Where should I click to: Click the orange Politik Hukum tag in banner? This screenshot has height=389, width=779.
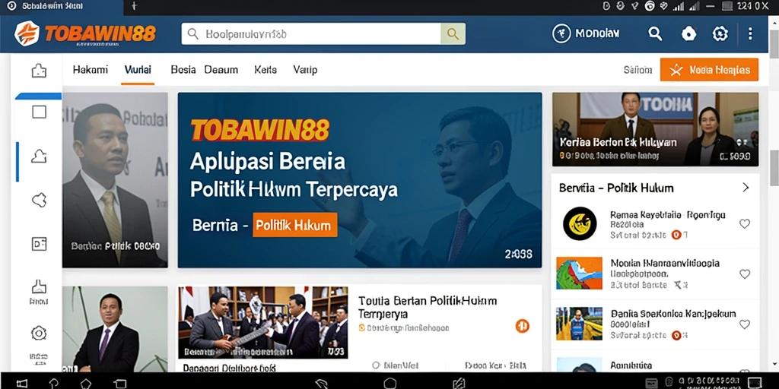click(x=295, y=225)
